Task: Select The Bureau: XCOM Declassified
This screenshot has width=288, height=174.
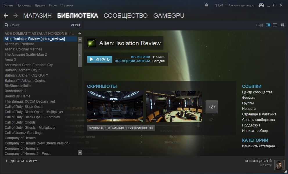Action: point(30,101)
